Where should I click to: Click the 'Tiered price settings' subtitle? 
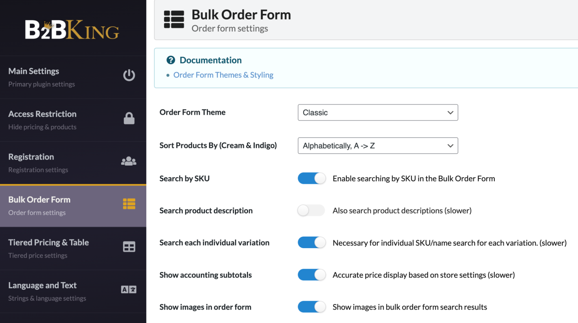point(38,255)
